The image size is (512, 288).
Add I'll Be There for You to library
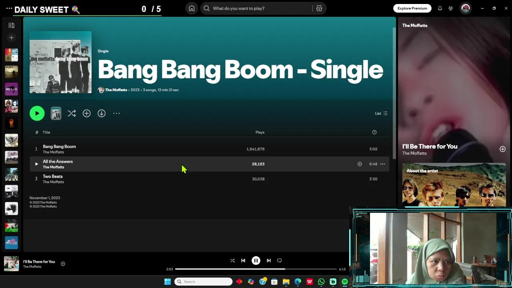[502, 149]
